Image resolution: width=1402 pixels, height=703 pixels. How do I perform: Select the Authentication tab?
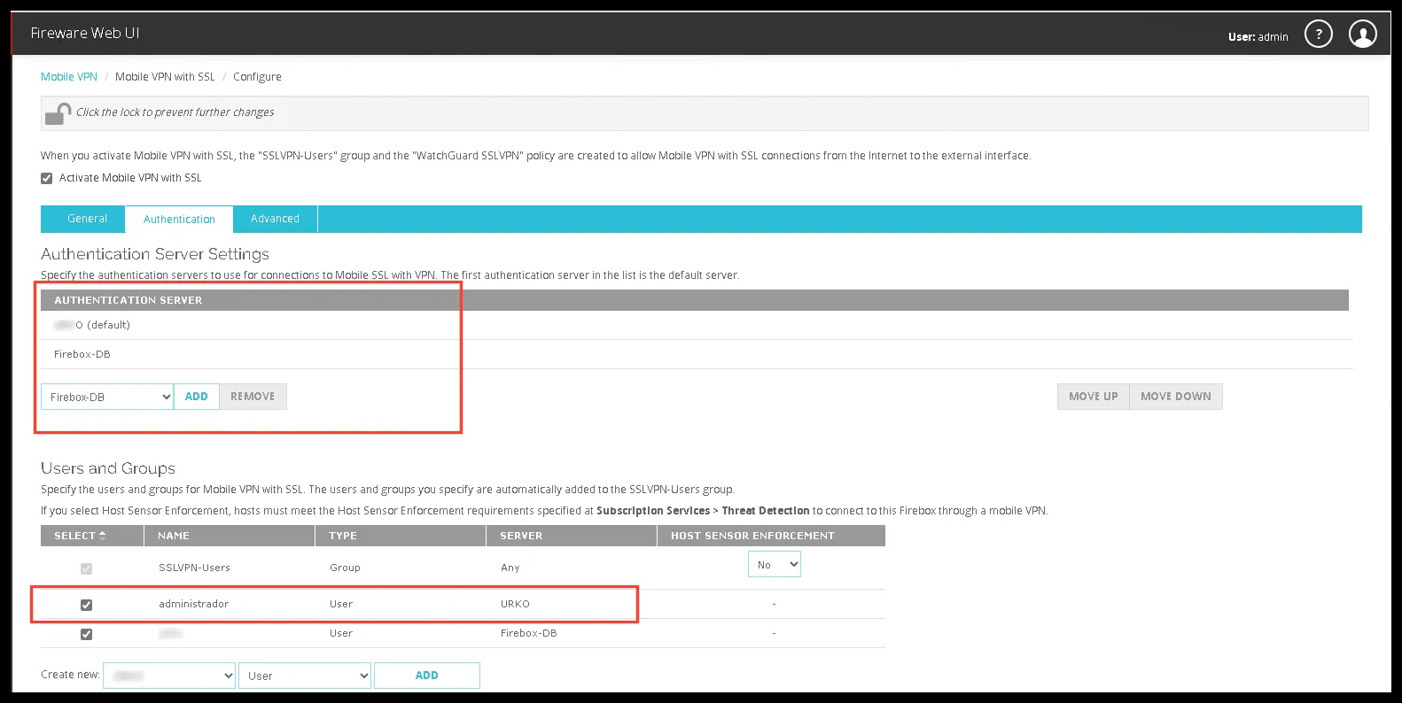pyautogui.click(x=179, y=220)
